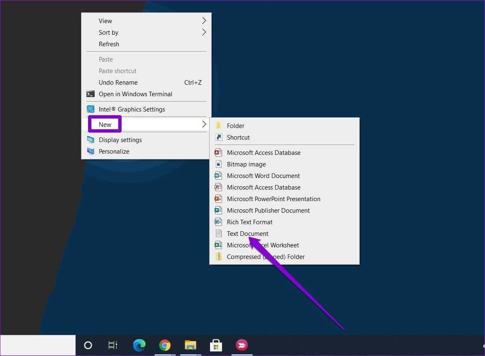Open Display settings

120,140
